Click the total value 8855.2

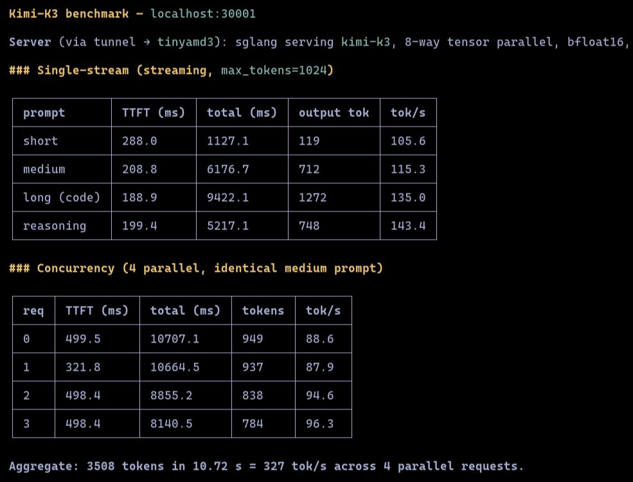click(x=171, y=395)
